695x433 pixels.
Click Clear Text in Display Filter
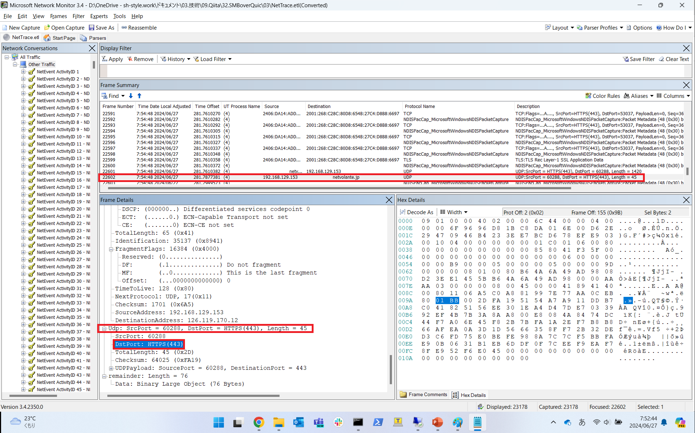tap(674, 59)
